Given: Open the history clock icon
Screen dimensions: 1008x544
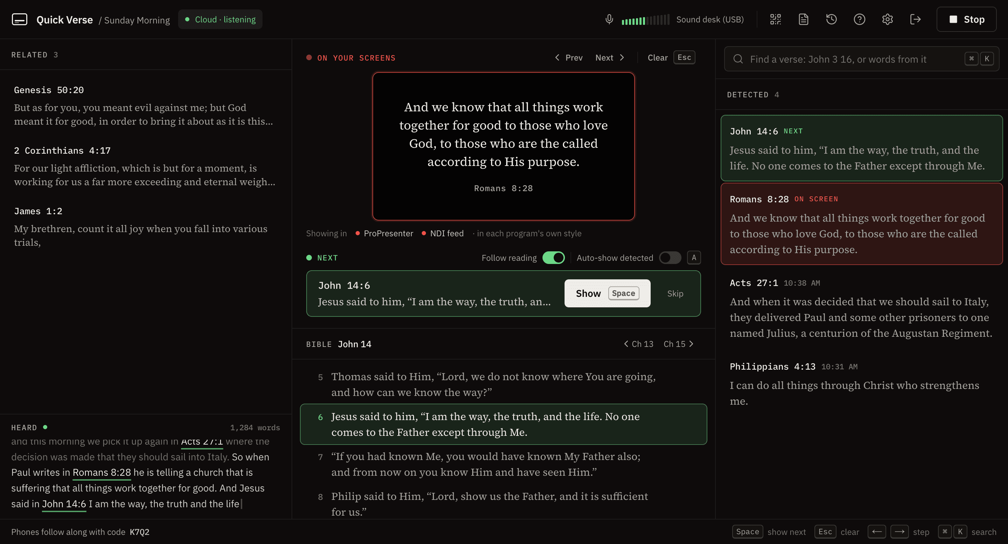Looking at the screenshot, I should [831, 19].
